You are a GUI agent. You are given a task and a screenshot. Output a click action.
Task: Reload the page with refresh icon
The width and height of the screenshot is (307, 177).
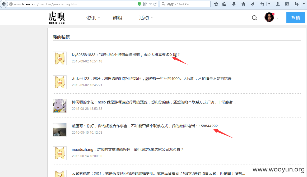point(155,4)
